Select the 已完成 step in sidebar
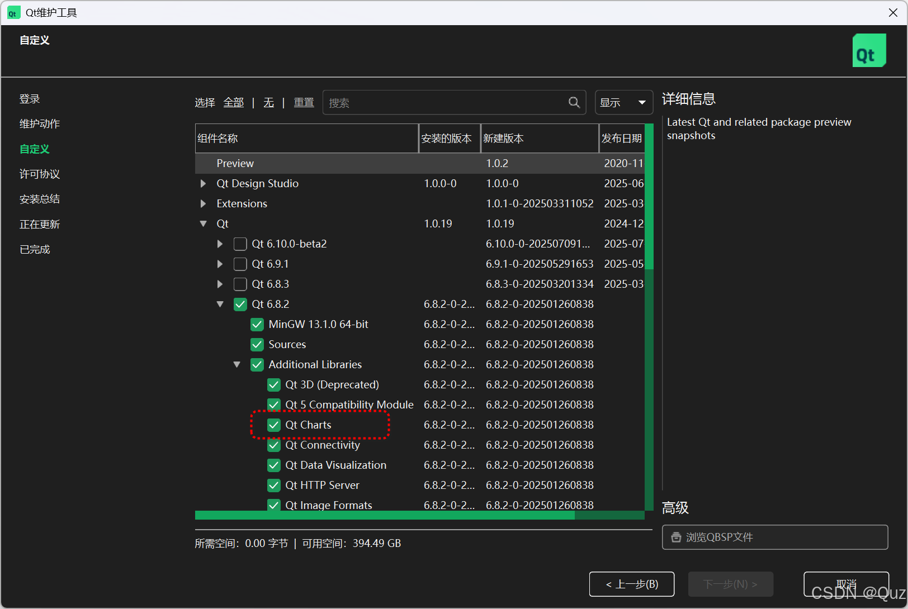The width and height of the screenshot is (908, 609). pyautogui.click(x=35, y=250)
